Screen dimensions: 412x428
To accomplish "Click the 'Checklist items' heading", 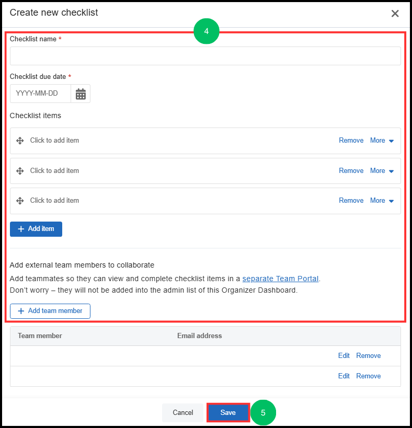I will pyautogui.click(x=36, y=115).
